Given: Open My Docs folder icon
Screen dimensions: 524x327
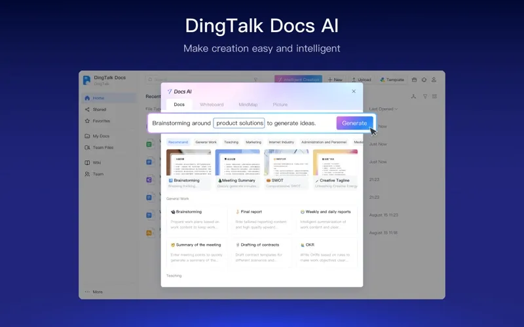Looking at the screenshot, I should click(x=87, y=136).
